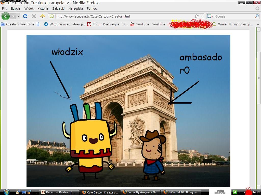Open the back/forward history dropdown arrow
This screenshot has height=195, width=261.
coord(18,16)
